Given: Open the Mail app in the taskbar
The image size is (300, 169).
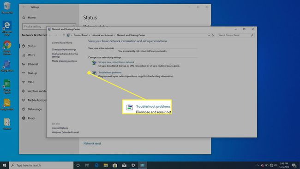Looking at the screenshot, I should (x=124, y=165).
